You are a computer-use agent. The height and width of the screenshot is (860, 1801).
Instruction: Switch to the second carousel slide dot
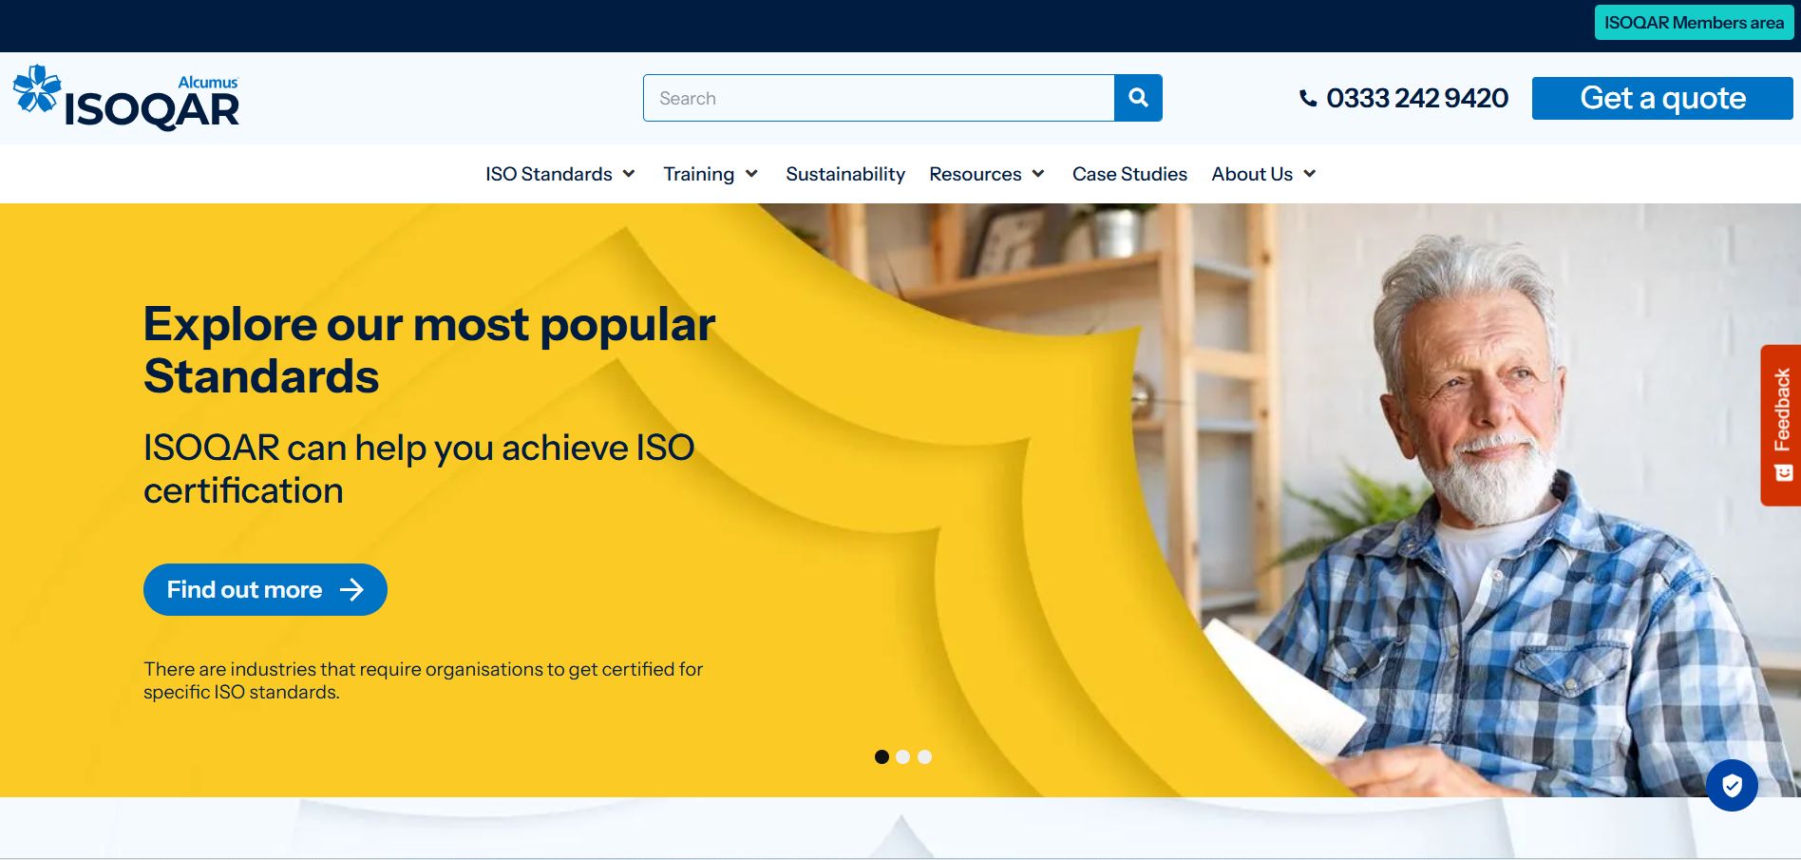903,756
